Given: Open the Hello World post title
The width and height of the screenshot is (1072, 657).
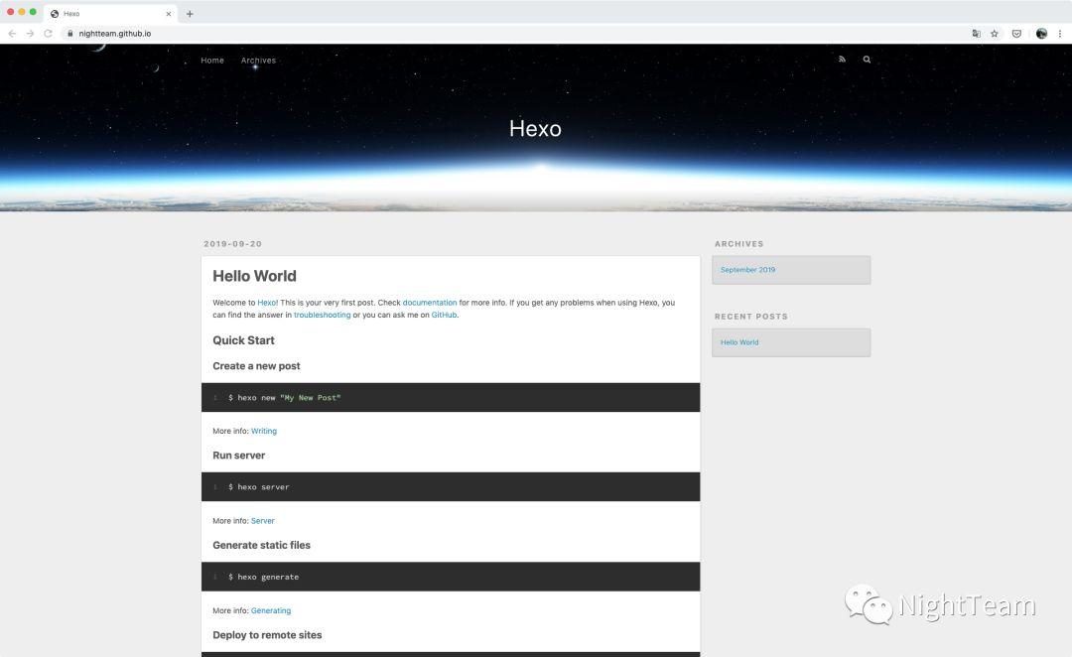Looking at the screenshot, I should tap(254, 276).
